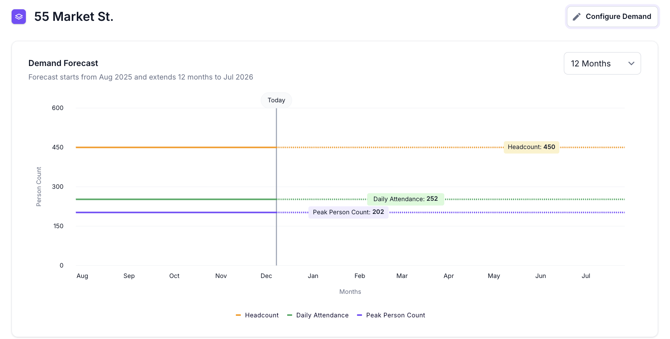Click the orange Headcount legend swatch

[x=239, y=315]
